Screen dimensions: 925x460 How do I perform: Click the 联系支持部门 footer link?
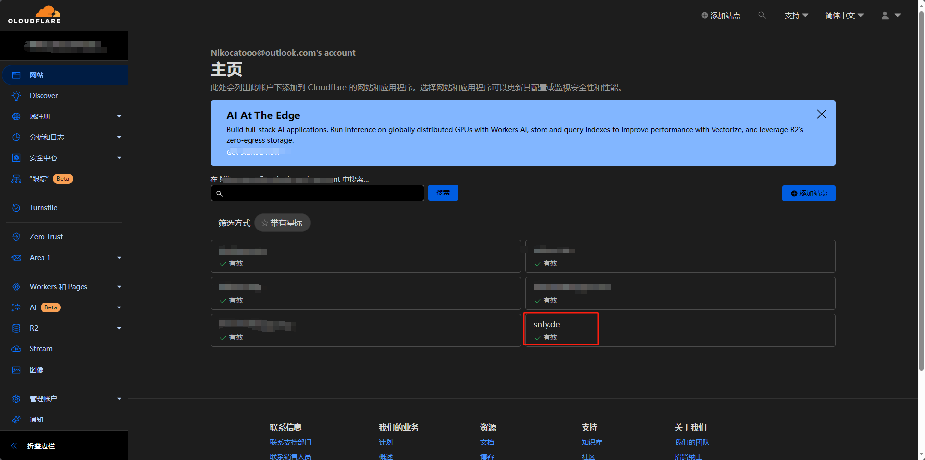point(291,442)
